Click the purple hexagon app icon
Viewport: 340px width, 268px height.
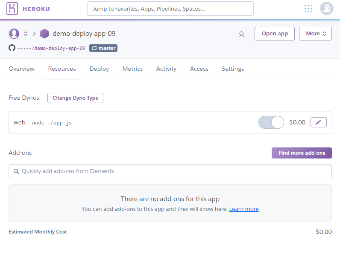coord(44,34)
